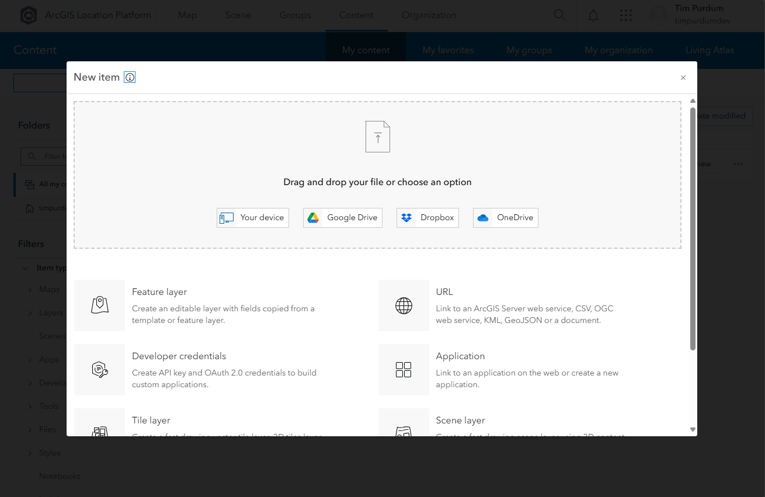The image size is (765, 497).
Task: Click the dialog scrollbar thumb
Action: [693, 229]
